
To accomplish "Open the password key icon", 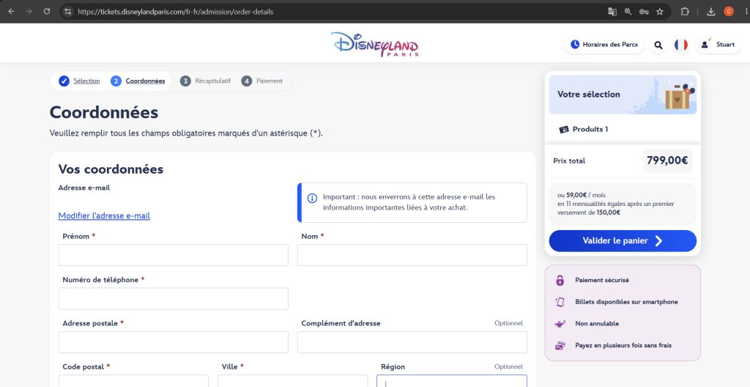I will pyautogui.click(x=644, y=12).
